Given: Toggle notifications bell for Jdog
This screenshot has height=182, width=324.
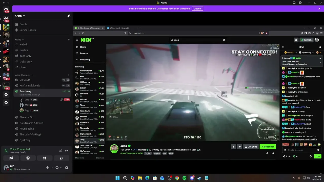Looking at the screenshot, I should [233, 147].
